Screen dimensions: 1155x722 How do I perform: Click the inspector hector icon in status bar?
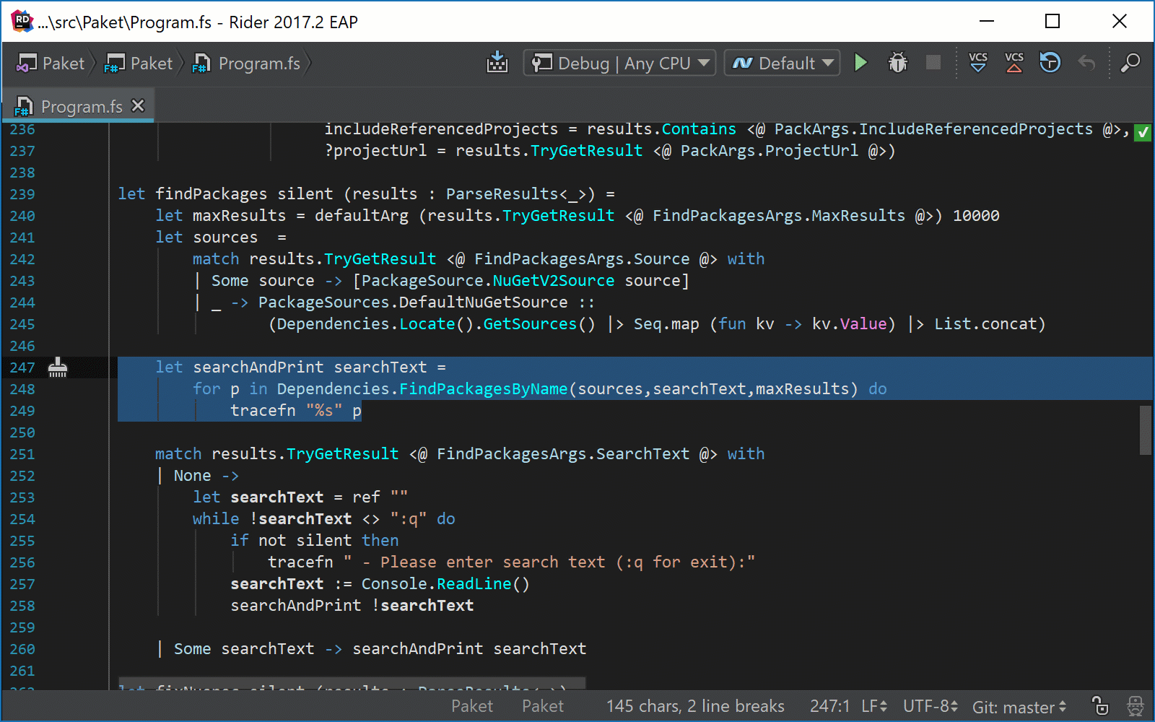(1136, 705)
